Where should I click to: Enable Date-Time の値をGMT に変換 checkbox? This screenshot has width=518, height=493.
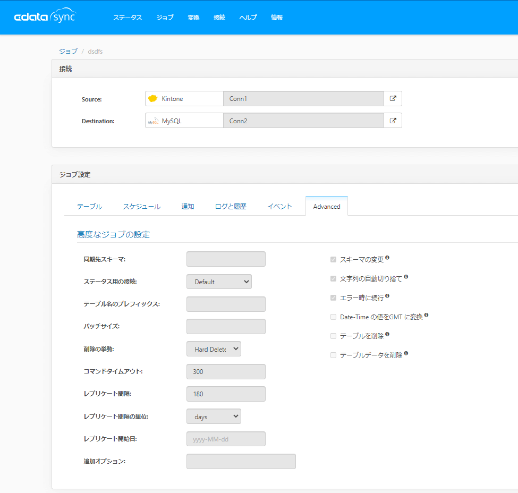pyautogui.click(x=333, y=317)
